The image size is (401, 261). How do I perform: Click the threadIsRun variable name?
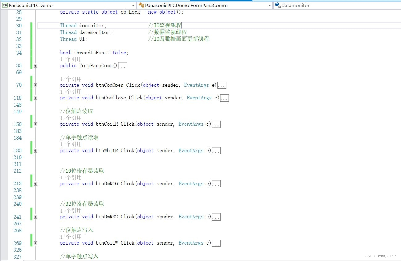point(89,53)
